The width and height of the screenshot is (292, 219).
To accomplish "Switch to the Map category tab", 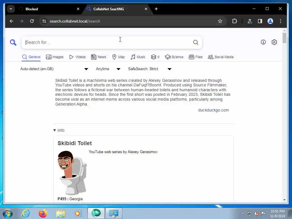I will 118,57.
